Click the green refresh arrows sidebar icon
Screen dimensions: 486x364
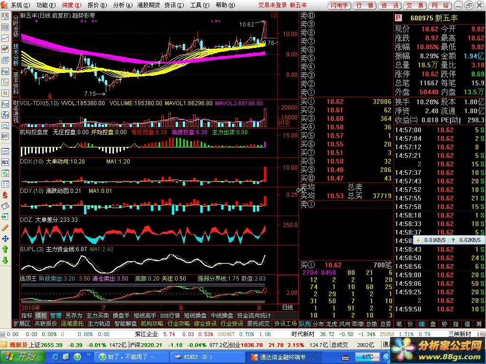pyautogui.click(x=5, y=173)
